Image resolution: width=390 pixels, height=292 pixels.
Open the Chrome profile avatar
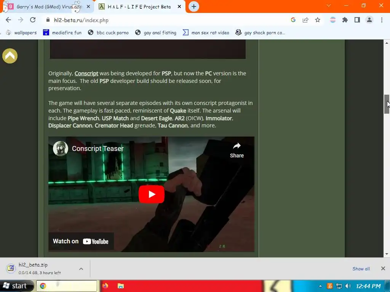pyautogui.click(x=369, y=20)
